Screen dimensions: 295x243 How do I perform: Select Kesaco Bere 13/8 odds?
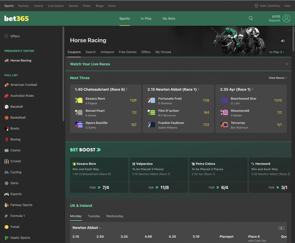[x=133, y=100]
